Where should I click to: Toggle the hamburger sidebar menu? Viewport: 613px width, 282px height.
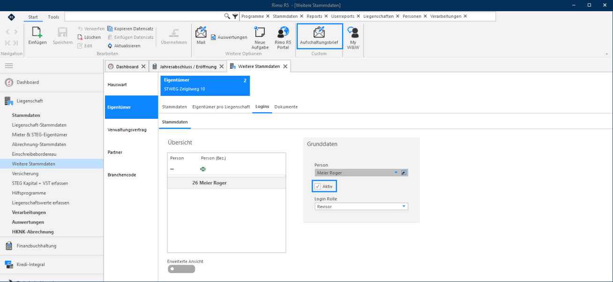click(x=9, y=66)
